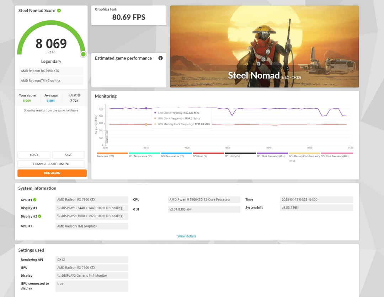Open the Show details link in System information
Image resolution: width=384 pixels, height=297 pixels.
[x=187, y=236]
